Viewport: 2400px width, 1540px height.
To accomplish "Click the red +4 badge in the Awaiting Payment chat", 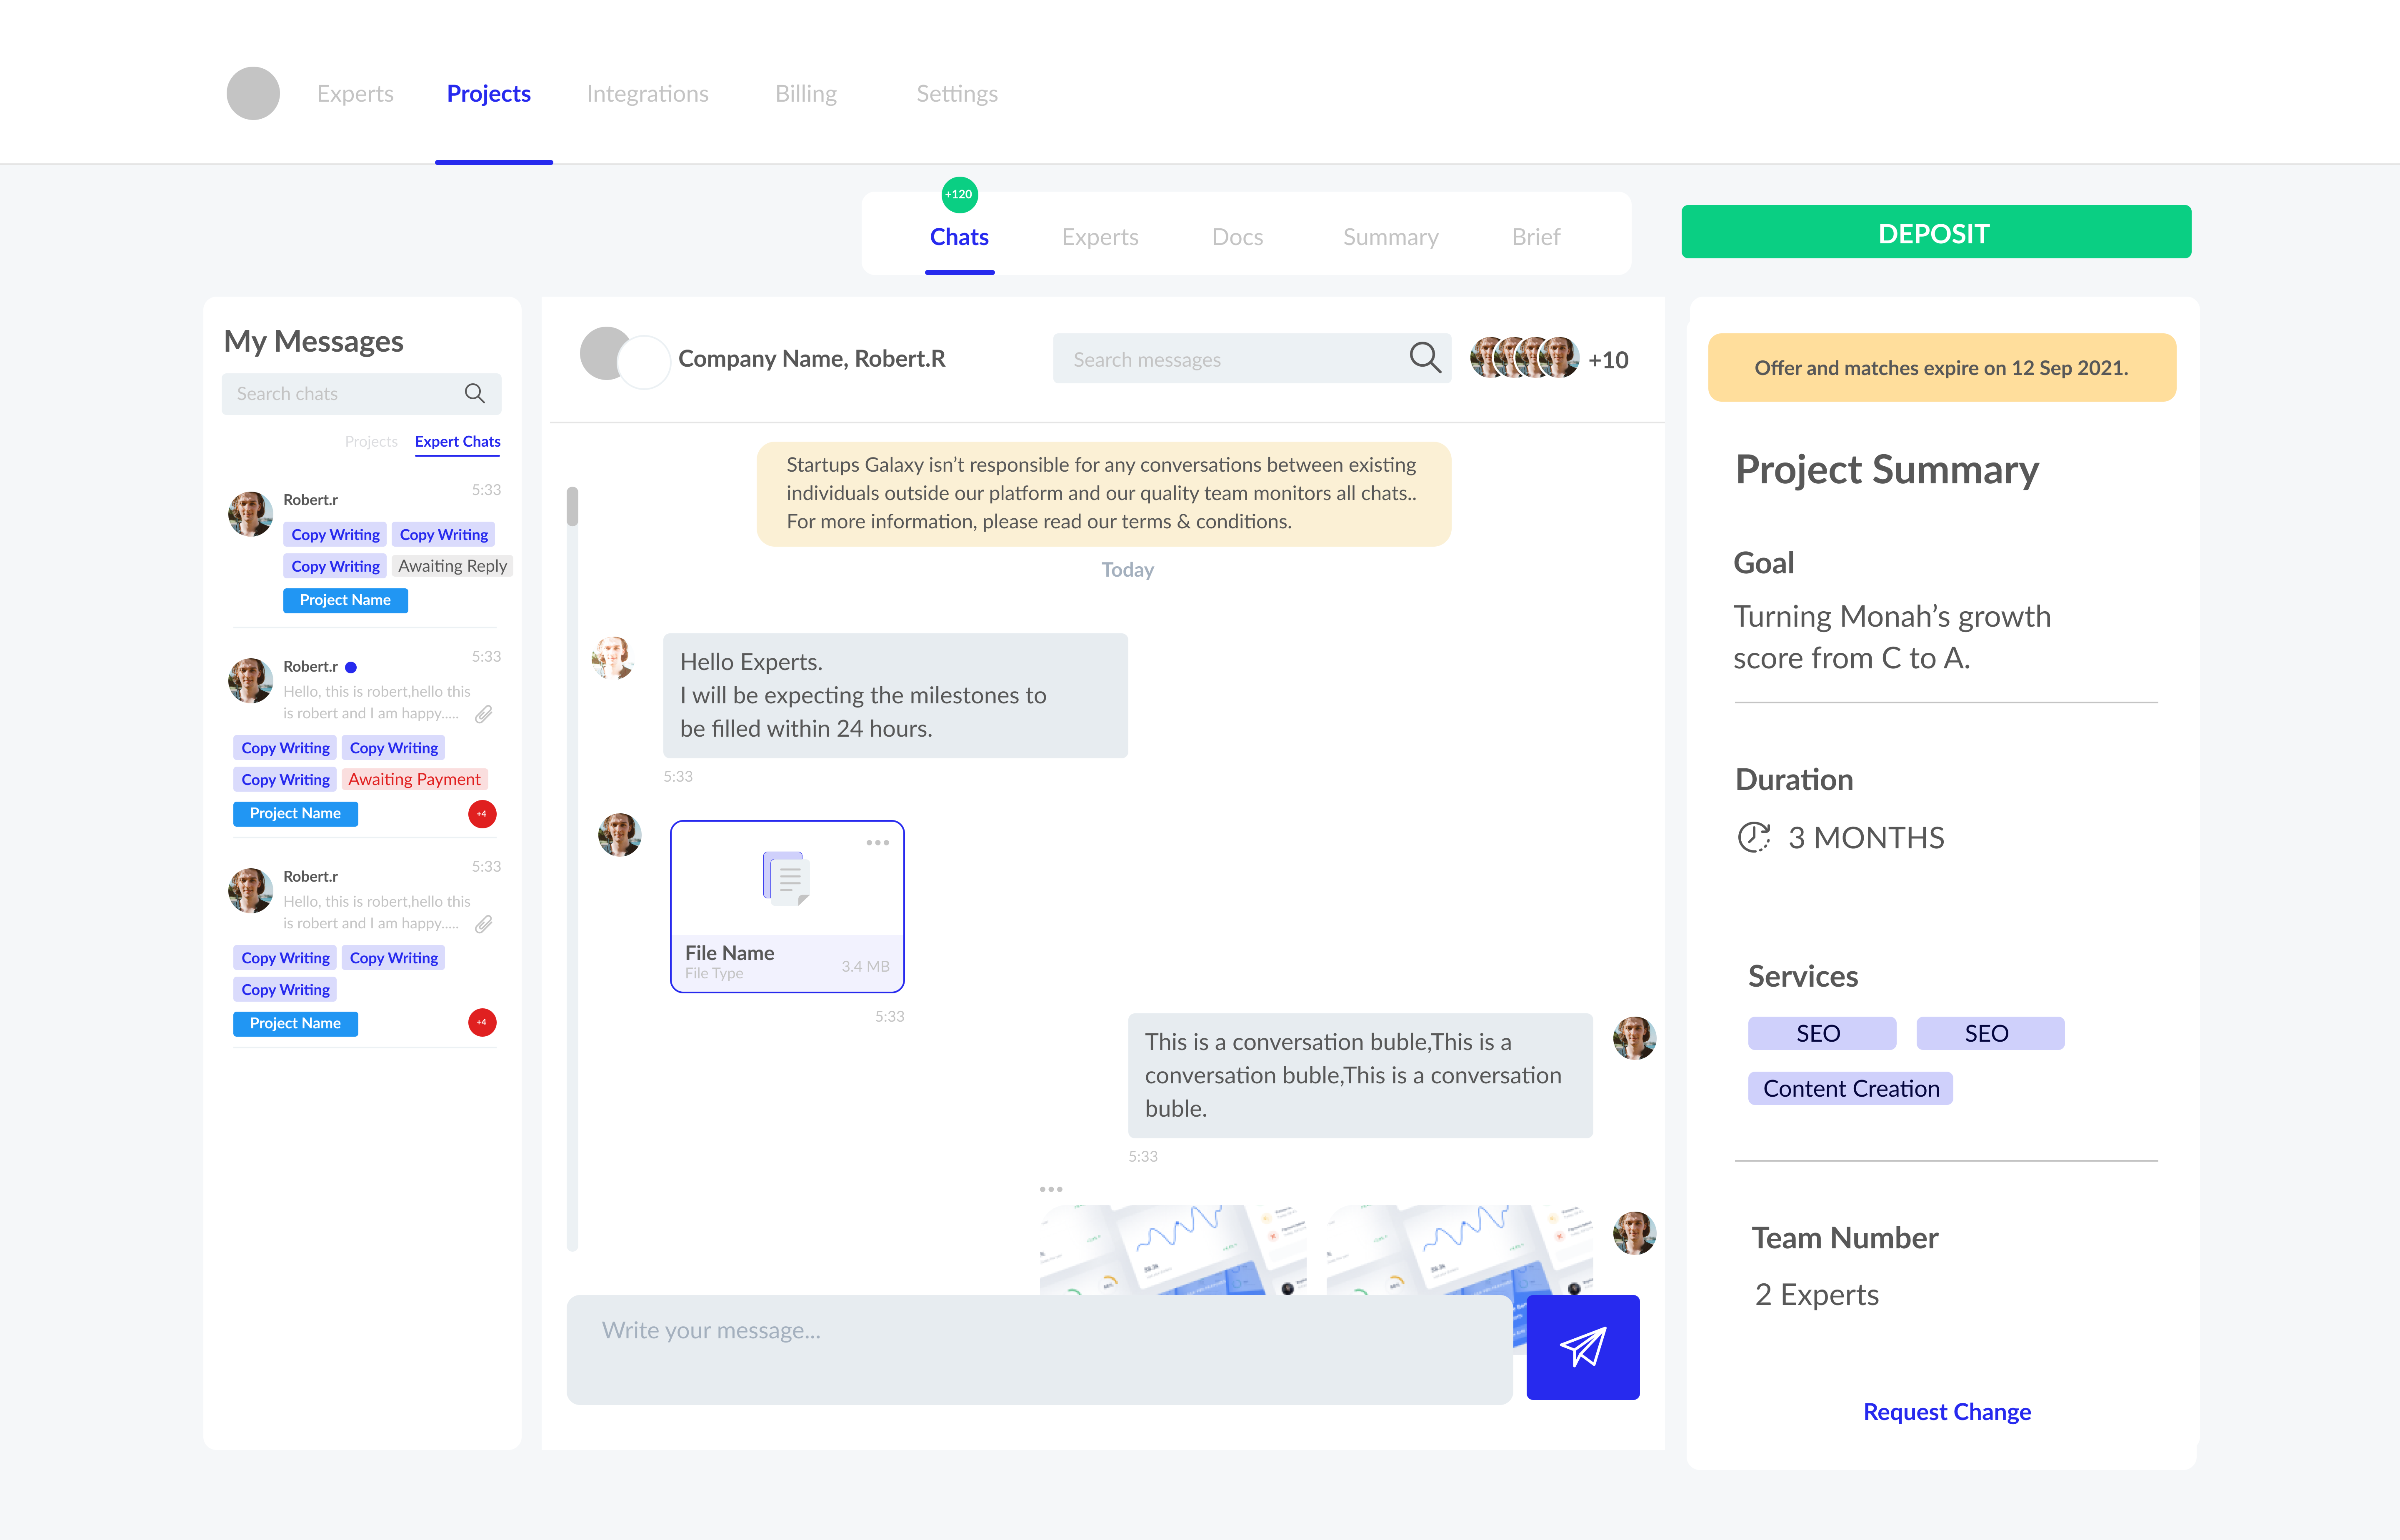I will (482, 814).
